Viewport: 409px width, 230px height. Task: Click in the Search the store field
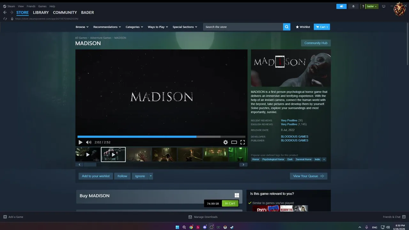[x=243, y=27]
